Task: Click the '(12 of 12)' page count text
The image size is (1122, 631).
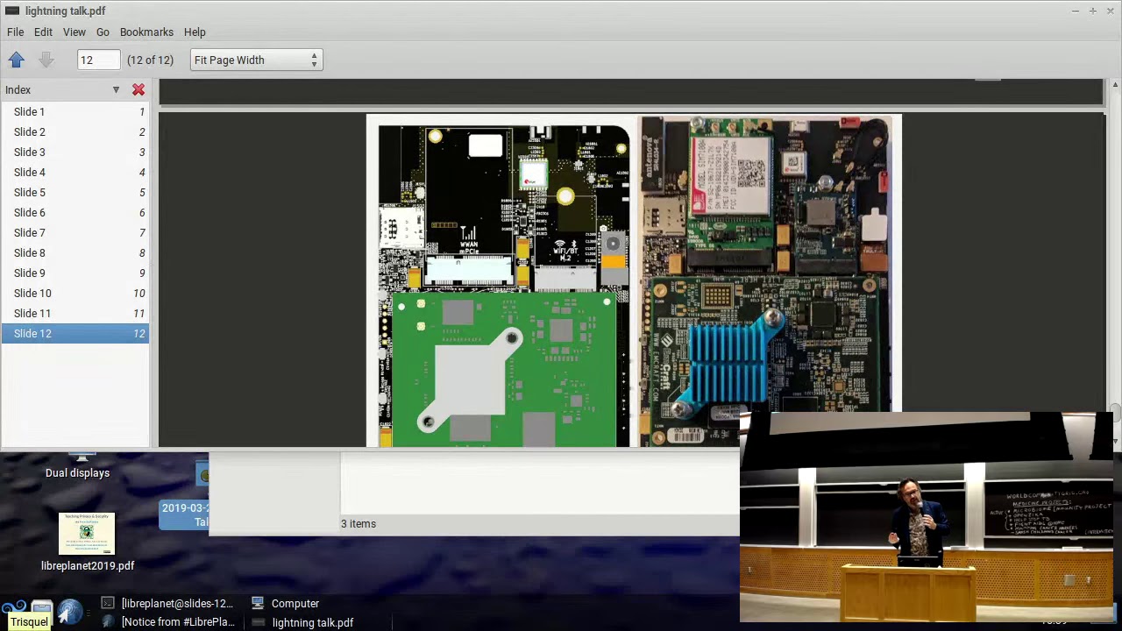Action: pos(150,60)
